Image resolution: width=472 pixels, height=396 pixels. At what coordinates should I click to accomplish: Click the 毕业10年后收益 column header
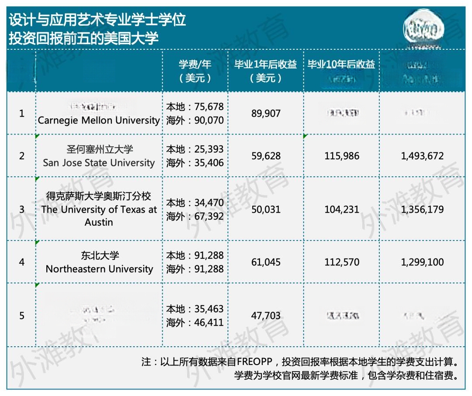pyautogui.click(x=341, y=64)
